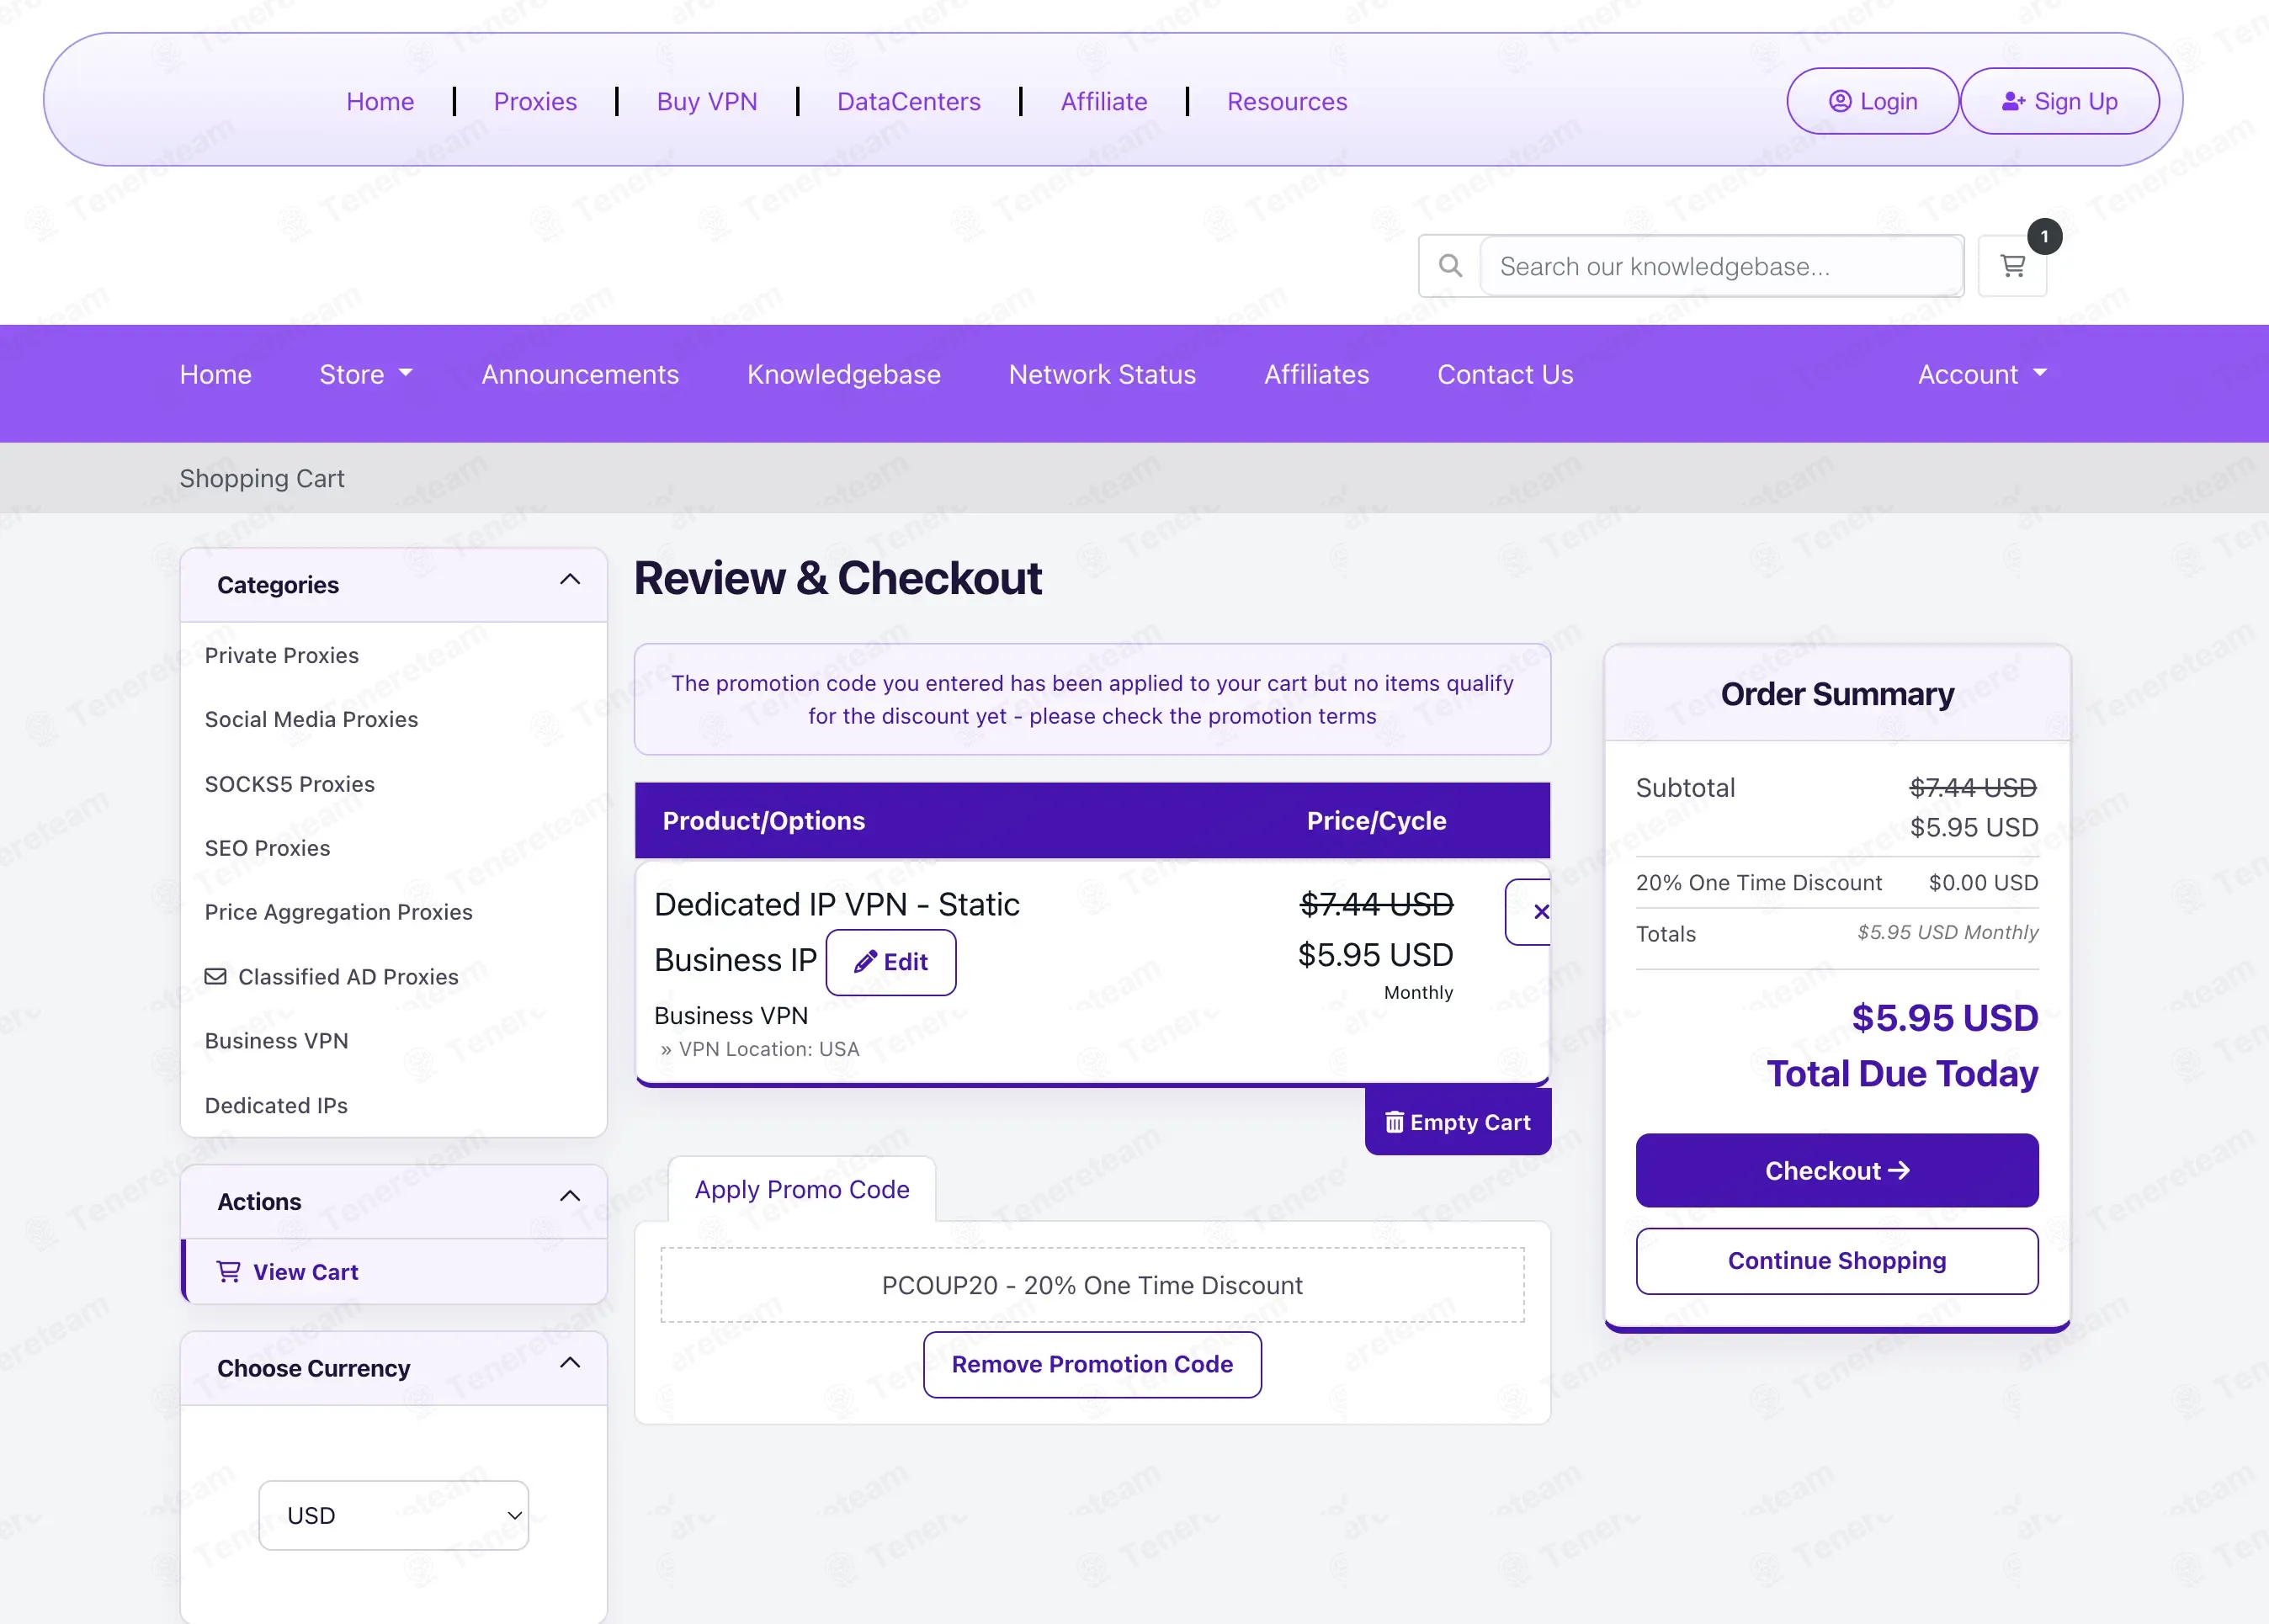This screenshot has height=1624, width=2269.
Task: Collapse the Choose Currency panel
Action: tap(570, 1363)
